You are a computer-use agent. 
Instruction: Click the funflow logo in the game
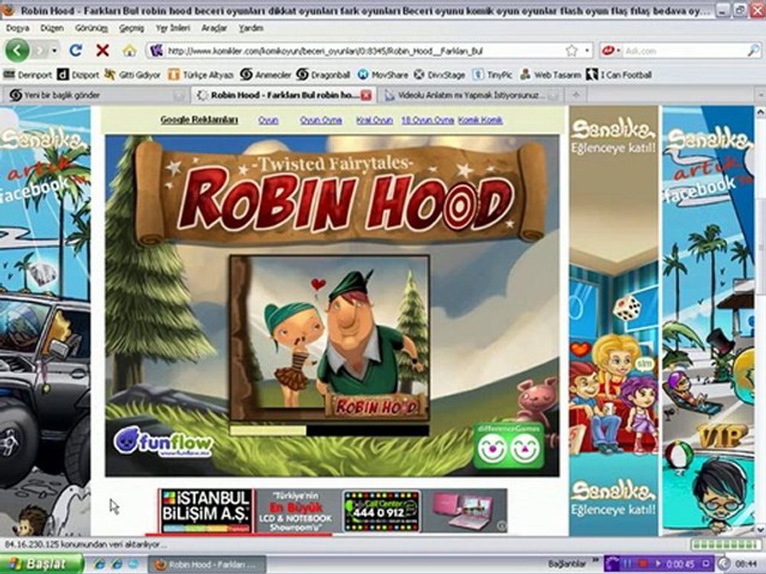coord(163,441)
